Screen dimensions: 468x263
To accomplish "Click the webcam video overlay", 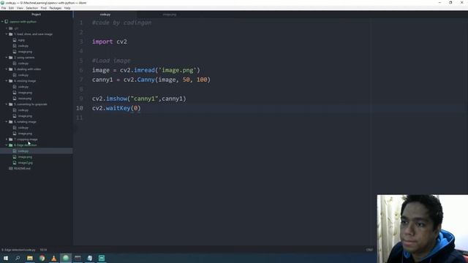I will (x=423, y=229).
